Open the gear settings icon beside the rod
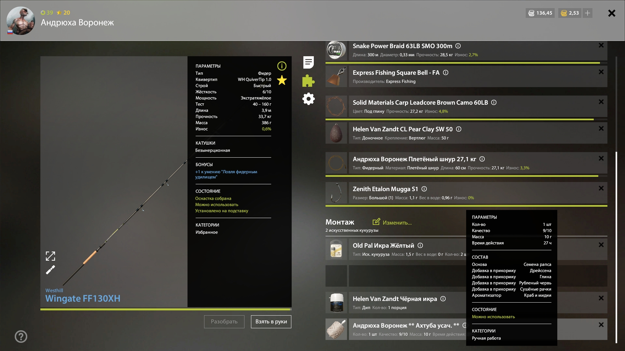625x351 pixels. [x=308, y=99]
